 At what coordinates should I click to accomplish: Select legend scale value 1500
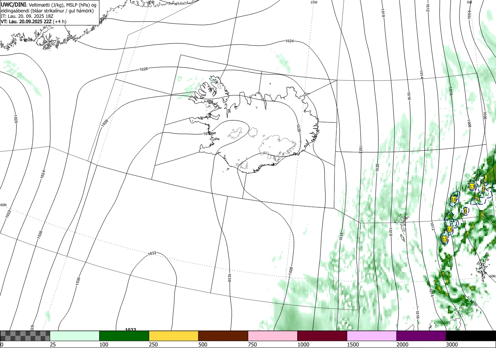[x=353, y=345]
